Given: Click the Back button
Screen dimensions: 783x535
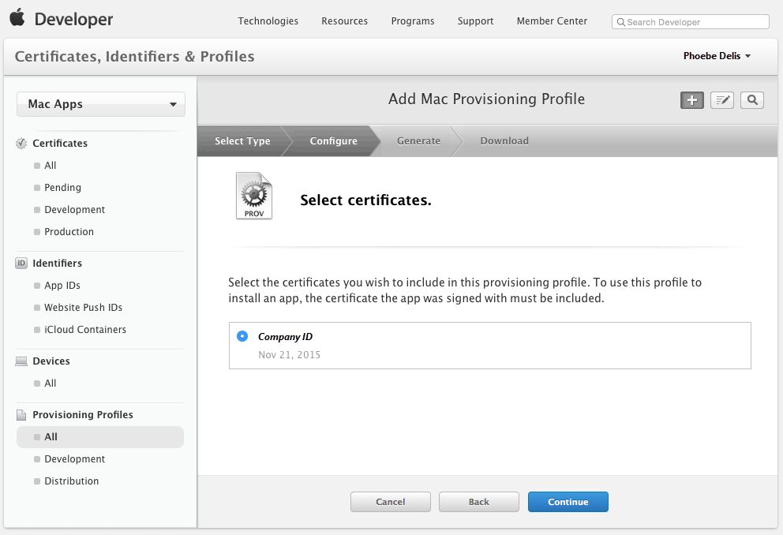Looking at the screenshot, I should point(478,501).
